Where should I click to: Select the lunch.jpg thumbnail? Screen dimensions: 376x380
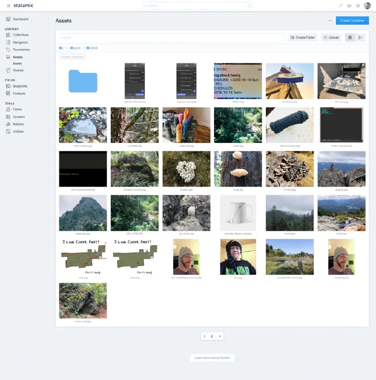click(341, 213)
